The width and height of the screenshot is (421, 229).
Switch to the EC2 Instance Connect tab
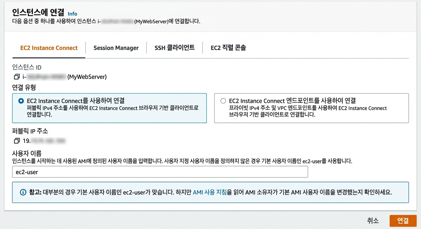(x=49, y=48)
